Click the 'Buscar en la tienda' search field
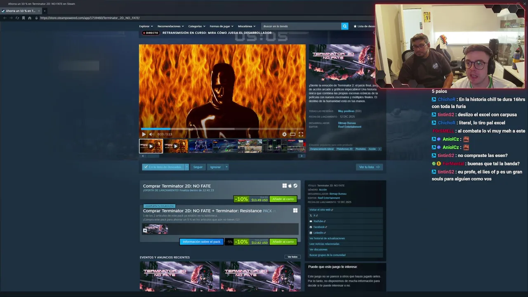Image resolution: width=528 pixels, height=297 pixels. click(302, 26)
